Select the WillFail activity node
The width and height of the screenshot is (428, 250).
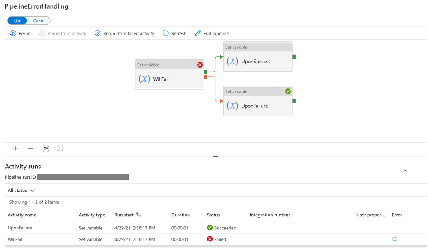(x=170, y=75)
